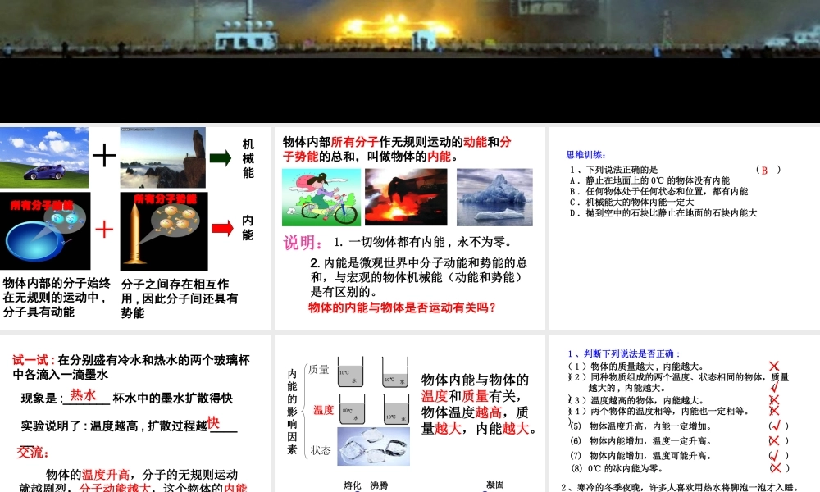
Task: Select option C 机械能大的物体内能一定大
Action: pyautogui.click(x=631, y=203)
